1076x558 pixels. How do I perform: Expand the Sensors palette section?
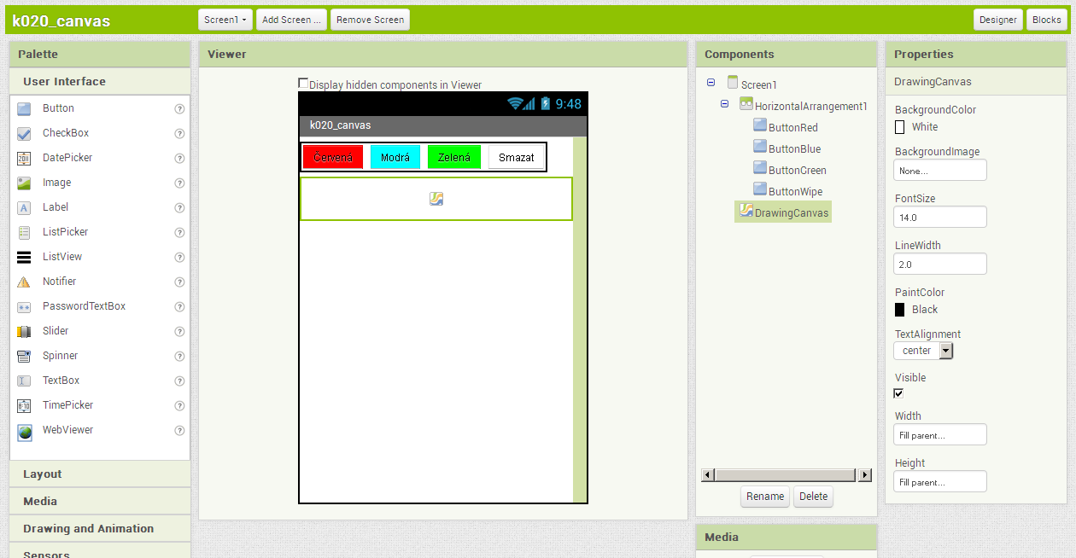click(100, 551)
